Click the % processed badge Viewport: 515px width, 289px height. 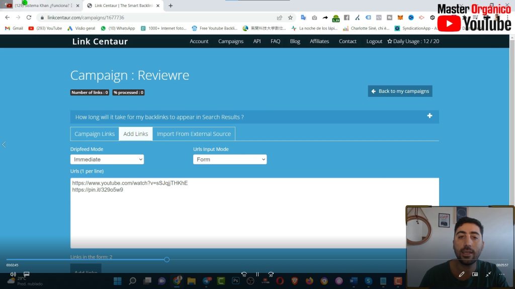coord(128,92)
